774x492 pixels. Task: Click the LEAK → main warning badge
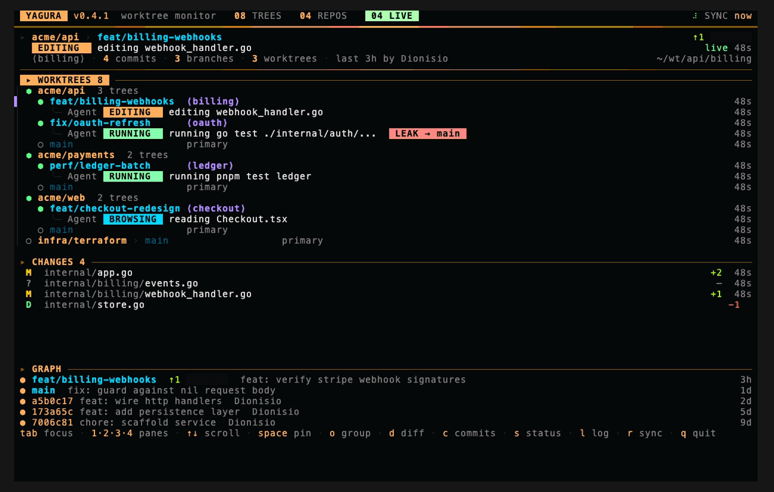(427, 134)
